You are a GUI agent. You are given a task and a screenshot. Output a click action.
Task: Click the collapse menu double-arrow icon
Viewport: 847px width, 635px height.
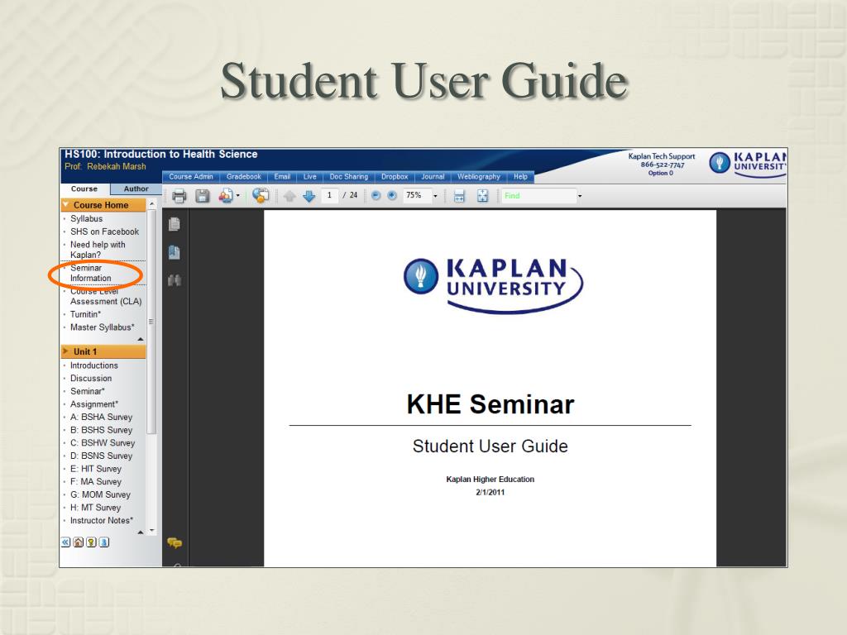(x=66, y=542)
